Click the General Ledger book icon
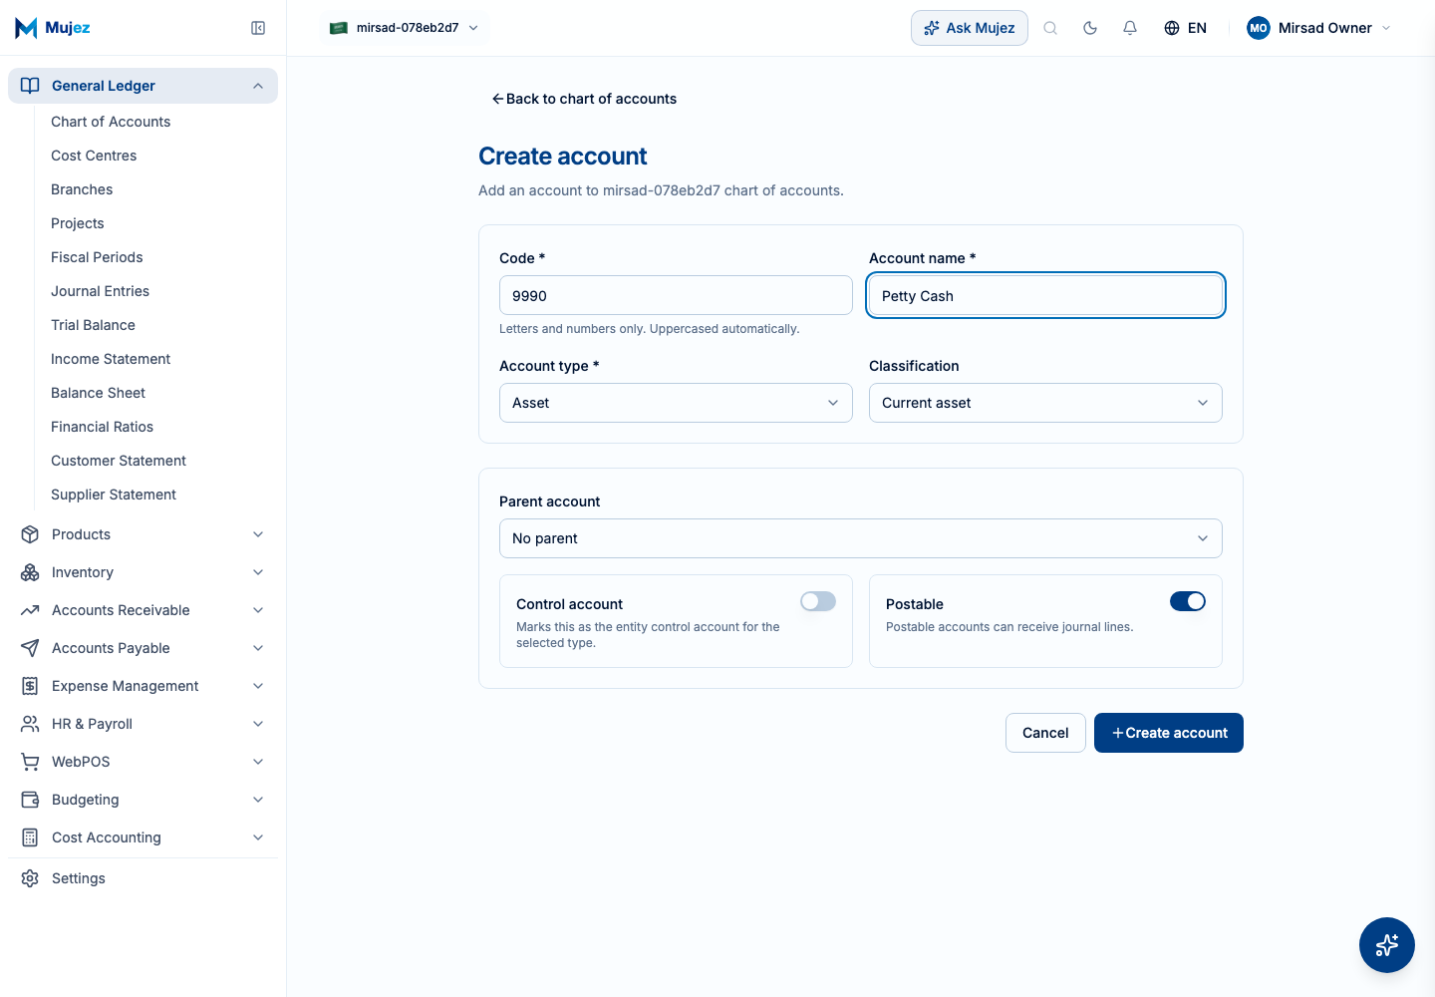 tap(30, 86)
